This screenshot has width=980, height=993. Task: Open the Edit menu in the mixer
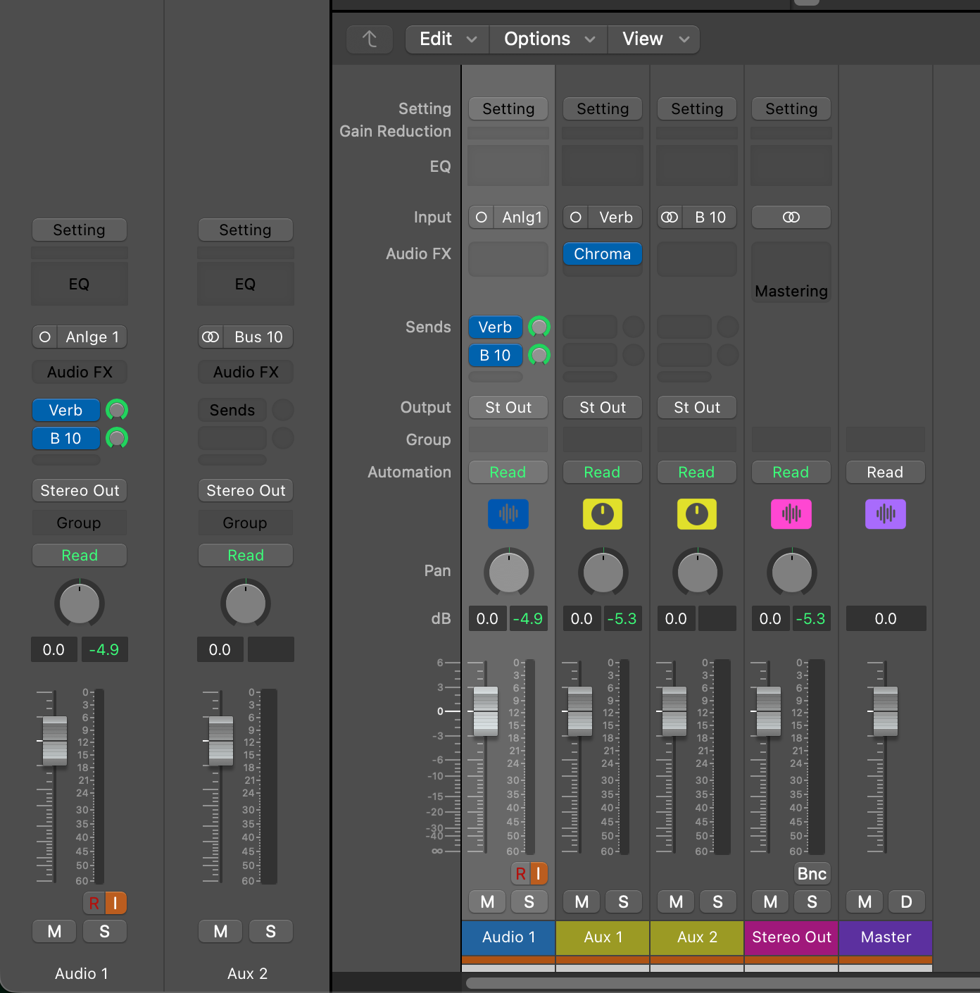coord(448,39)
